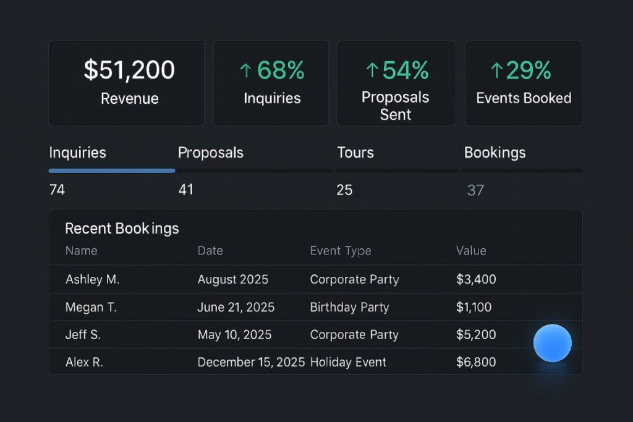Select the Proposals Sent stat card

click(x=396, y=83)
